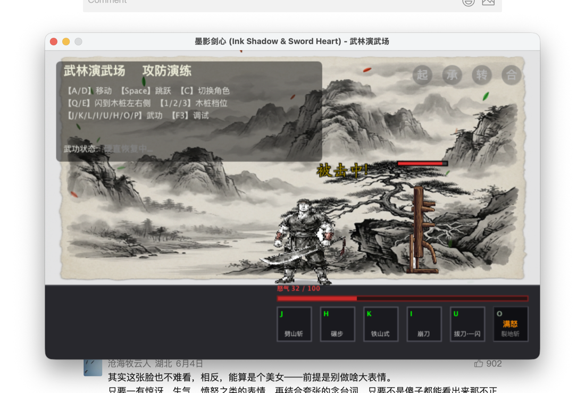Click the 【A/D】移动 control hint
This screenshot has height=393, width=585.
pyautogui.click(x=88, y=91)
